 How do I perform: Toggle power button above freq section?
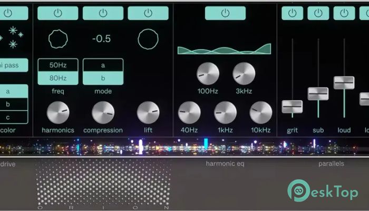(x=57, y=13)
